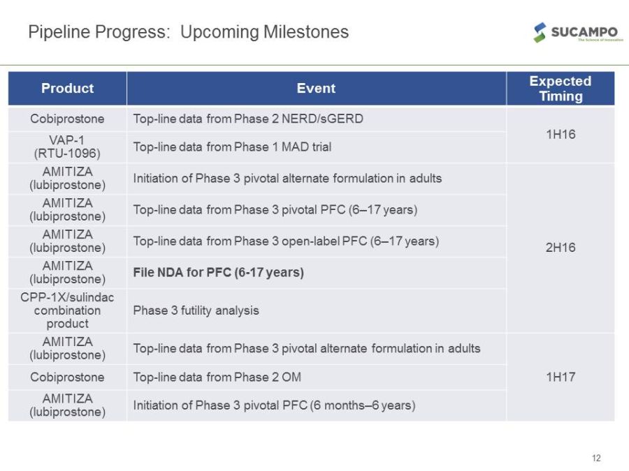Viewport: 629px width, 471px height.
Task: Click the slide title Pipeline Progress
Action: tap(188, 32)
